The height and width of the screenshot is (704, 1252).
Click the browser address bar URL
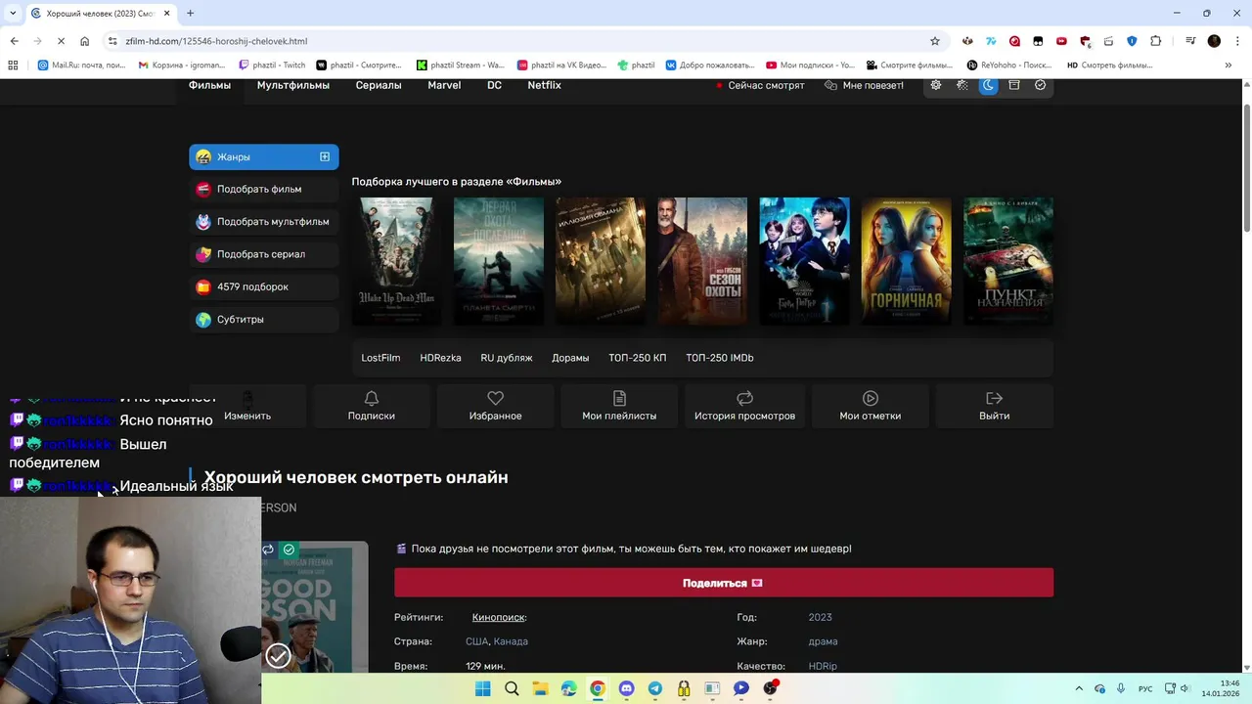pyautogui.click(x=216, y=41)
